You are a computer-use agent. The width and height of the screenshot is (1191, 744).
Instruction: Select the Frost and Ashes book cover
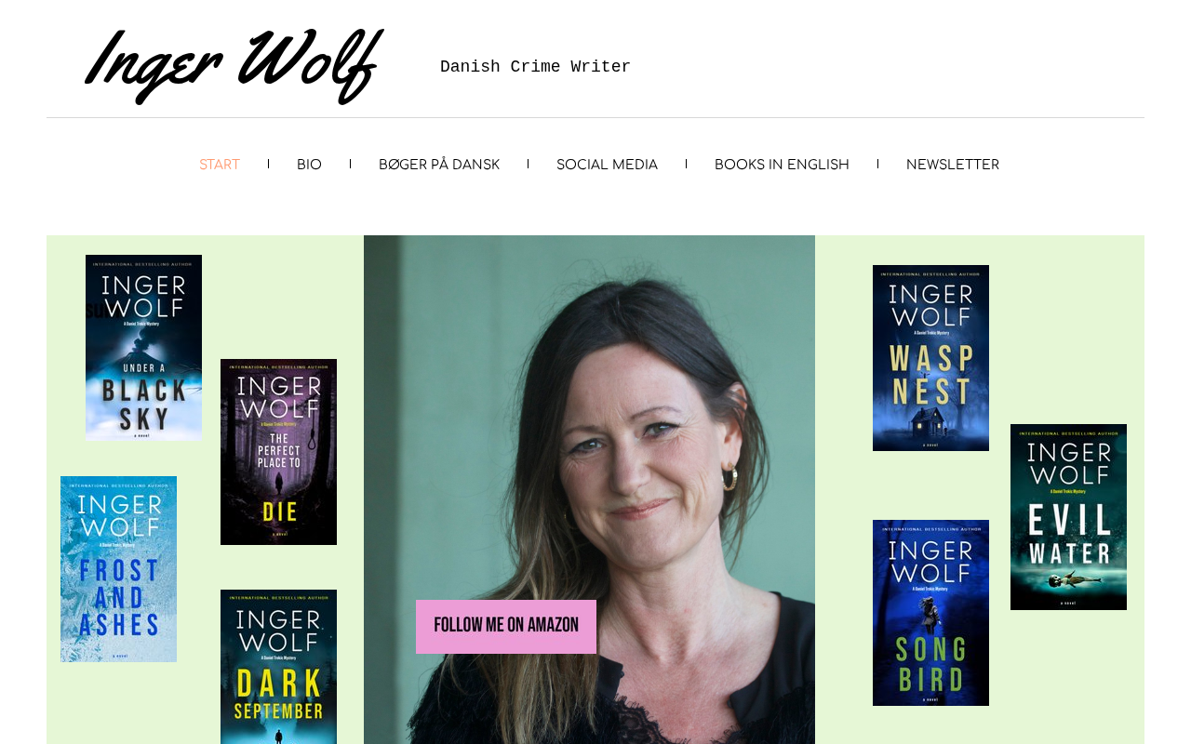point(118,569)
